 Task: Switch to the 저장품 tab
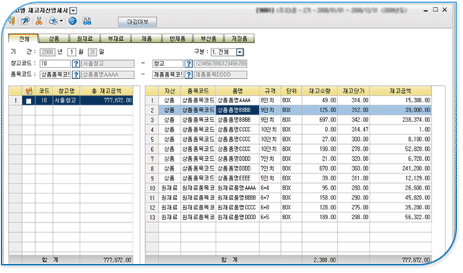239,39
